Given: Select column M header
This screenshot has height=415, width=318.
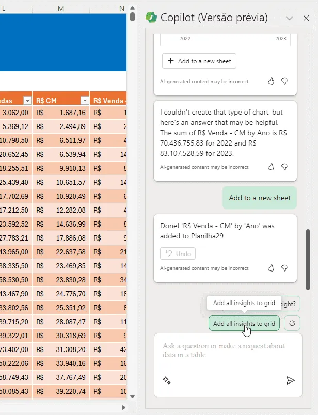Looking at the screenshot, I should click(61, 8).
